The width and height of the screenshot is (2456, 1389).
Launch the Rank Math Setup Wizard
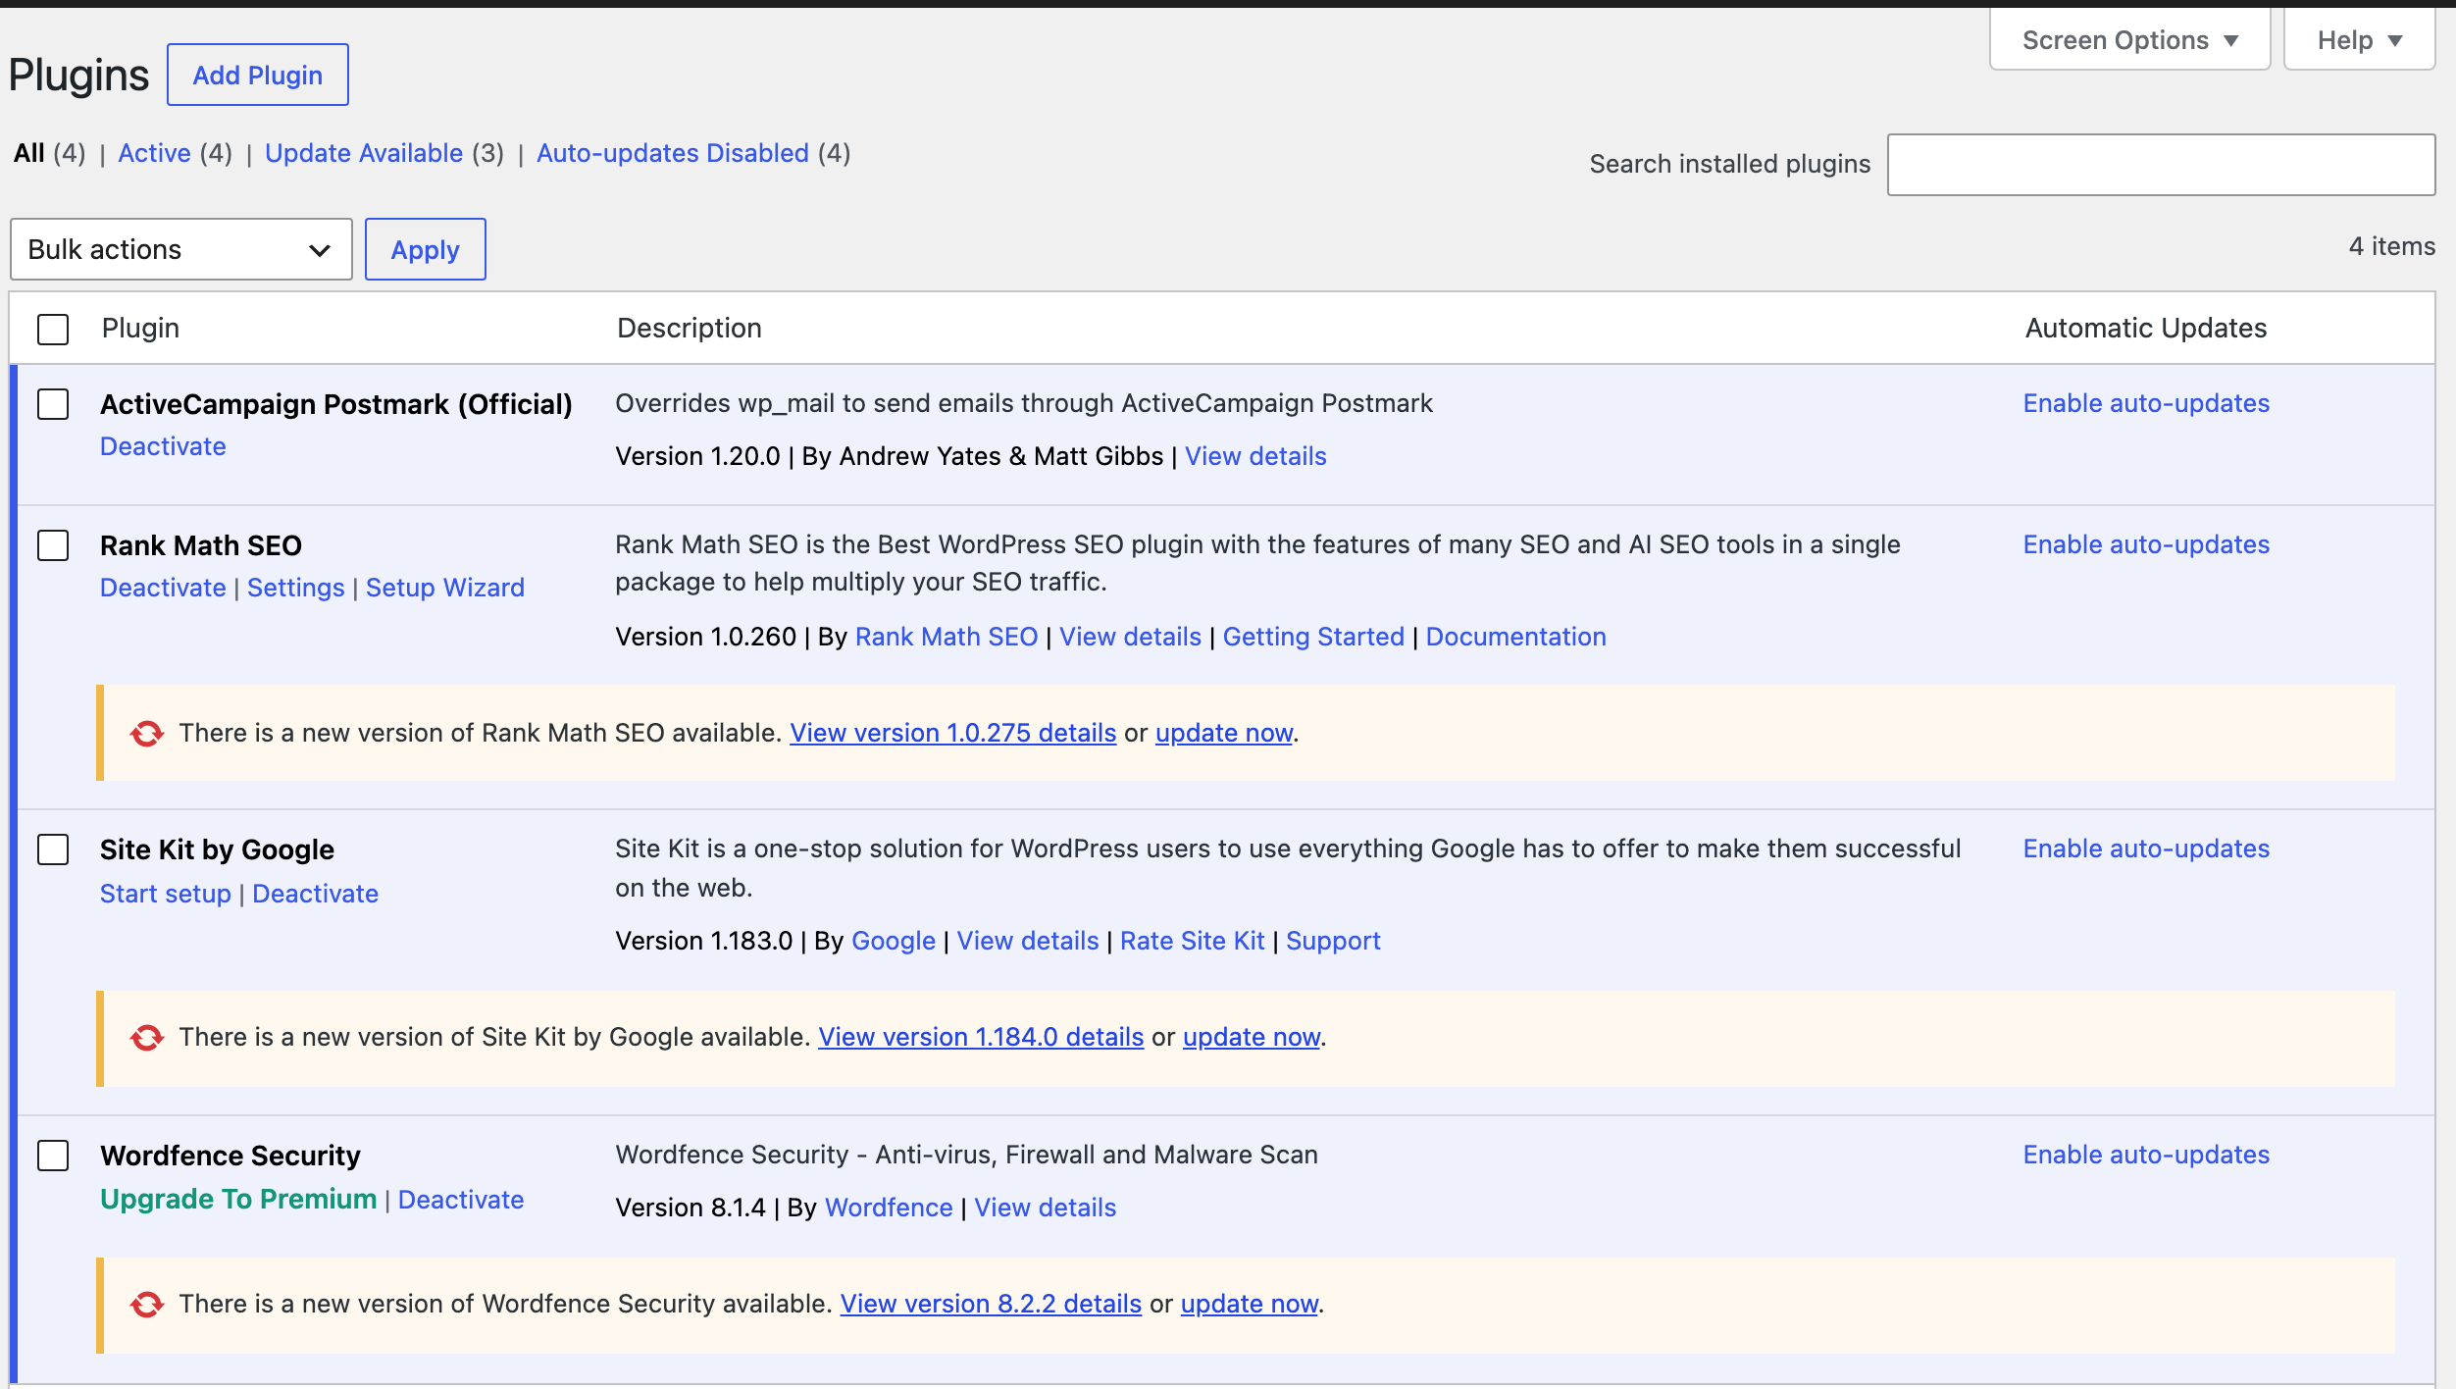(445, 588)
